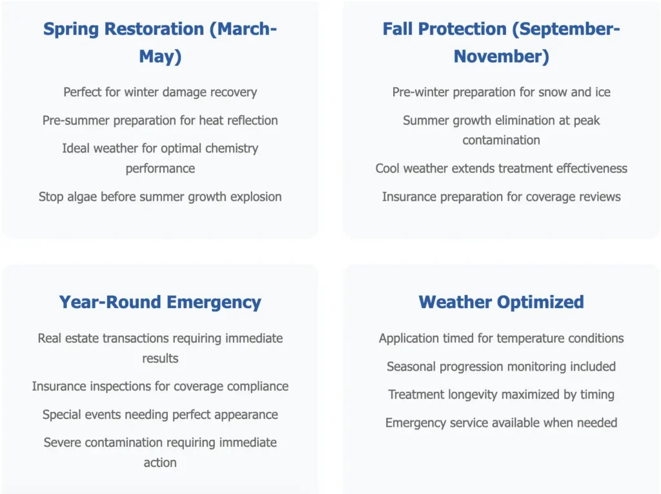The height and width of the screenshot is (494, 661).
Task: Click 'Stop algae before summer growth explosion'
Action: coord(160,197)
